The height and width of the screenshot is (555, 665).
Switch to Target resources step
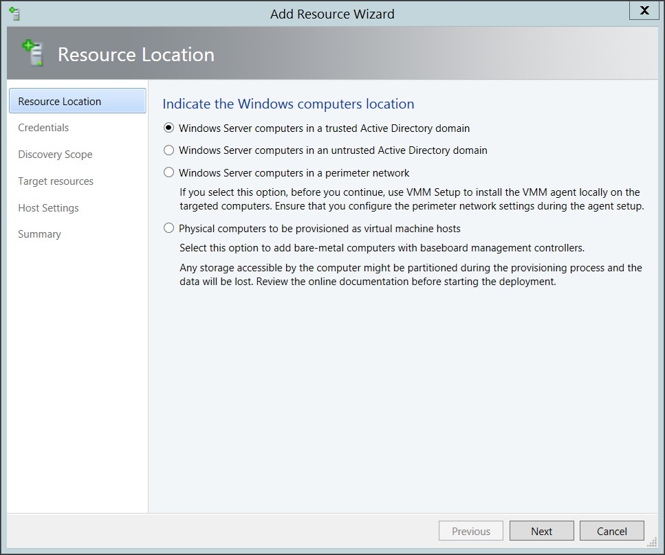pos(56,181)
